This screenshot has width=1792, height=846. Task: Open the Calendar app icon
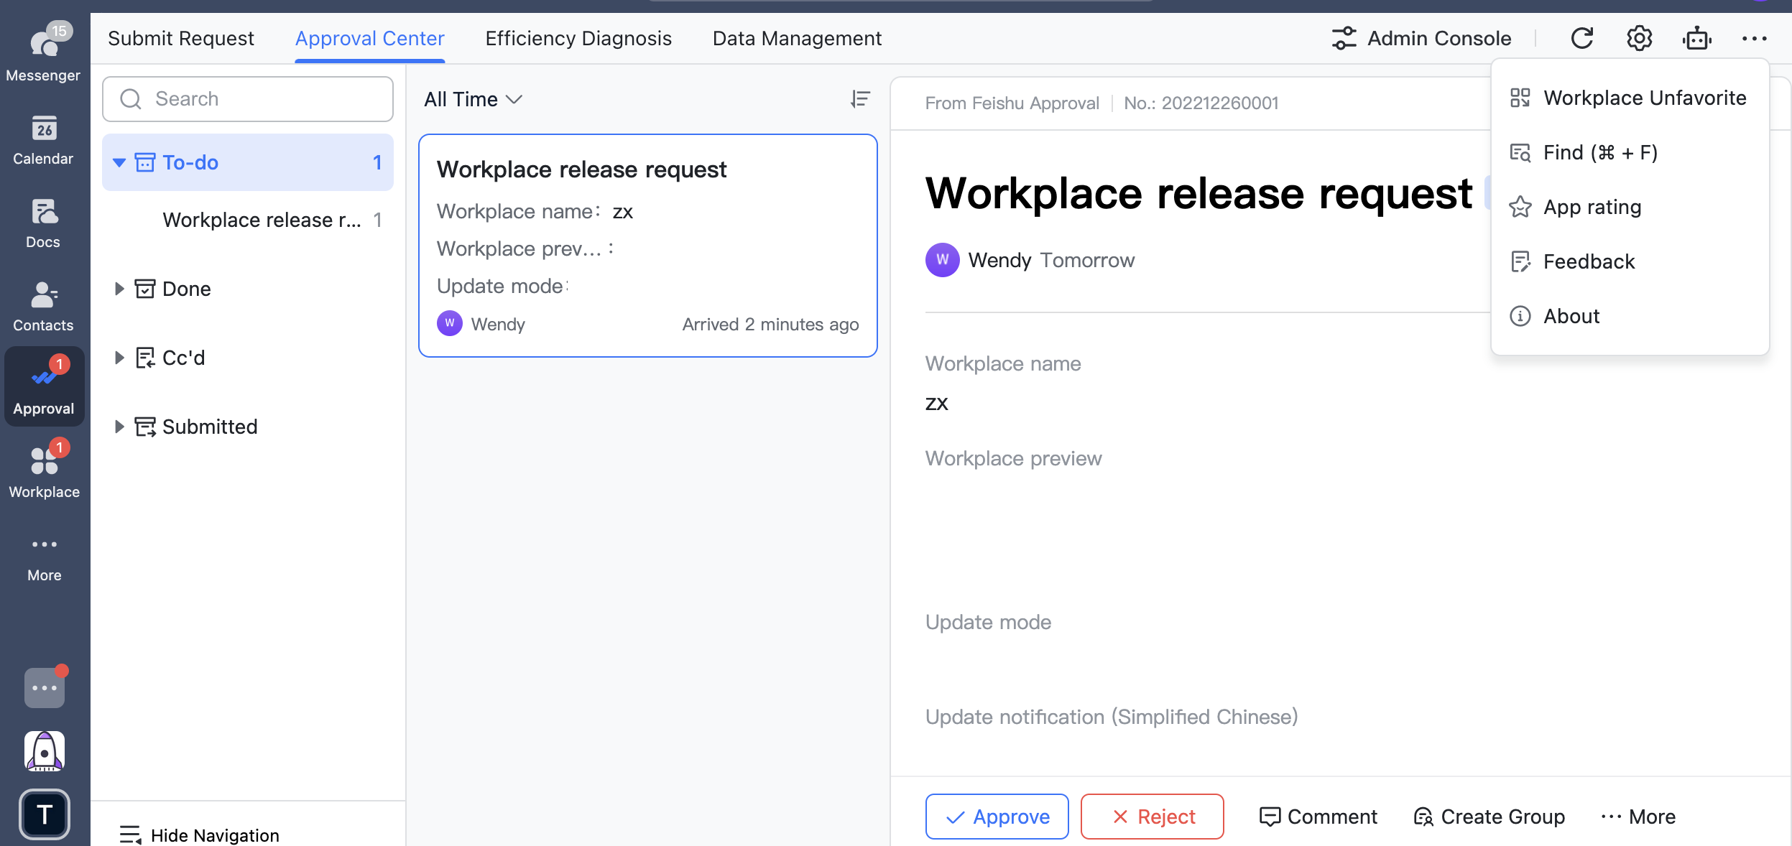[x=43, y=139]
